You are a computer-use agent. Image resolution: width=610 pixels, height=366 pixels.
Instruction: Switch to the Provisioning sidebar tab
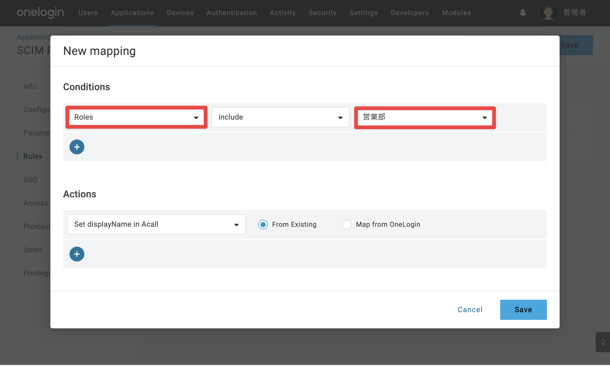pos(37,226)
